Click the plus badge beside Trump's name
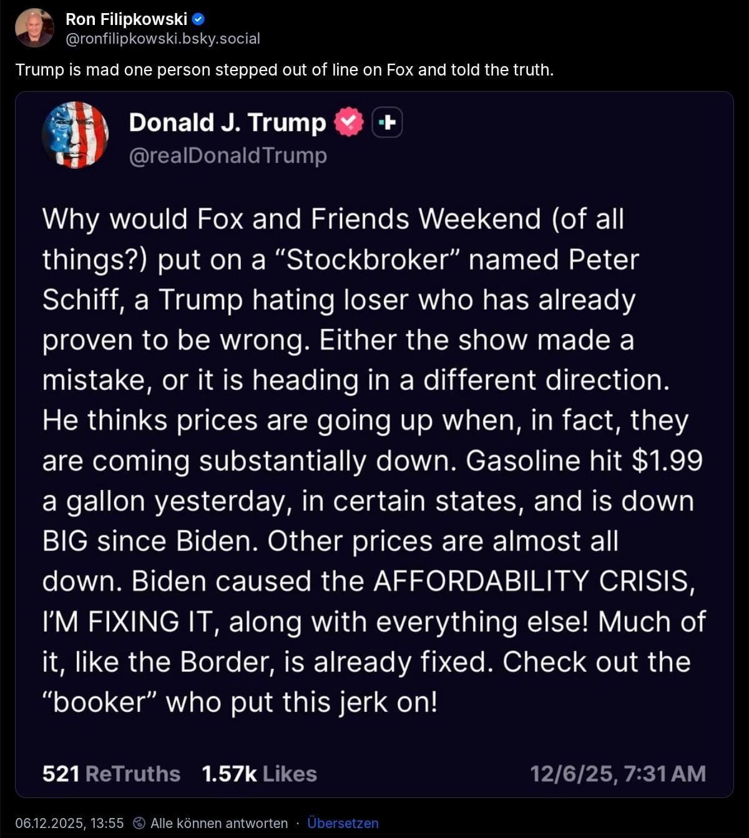Screen dimensions: 749x838 point(387,122)
